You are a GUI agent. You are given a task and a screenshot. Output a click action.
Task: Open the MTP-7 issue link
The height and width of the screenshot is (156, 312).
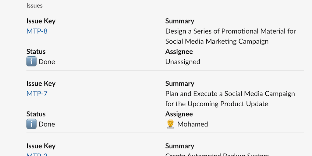pos(37,94)
